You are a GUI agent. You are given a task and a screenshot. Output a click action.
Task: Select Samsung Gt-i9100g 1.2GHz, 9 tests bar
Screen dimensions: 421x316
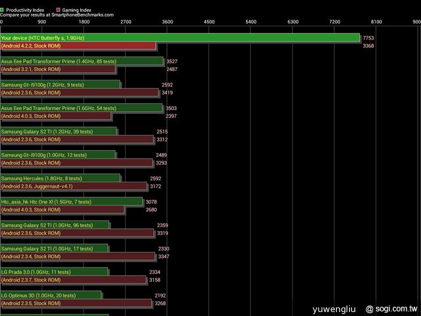coord(60,84)
